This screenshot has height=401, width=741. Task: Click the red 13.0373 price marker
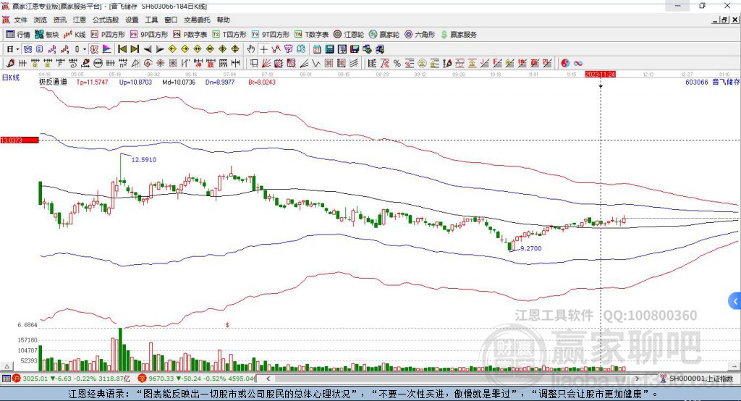tap(20, 140)
